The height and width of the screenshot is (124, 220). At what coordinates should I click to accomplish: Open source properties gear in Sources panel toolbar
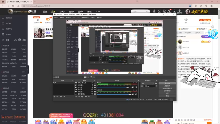82,96
